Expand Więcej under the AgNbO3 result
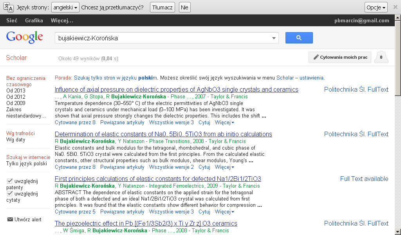401x235 pixels. [224, 123]
